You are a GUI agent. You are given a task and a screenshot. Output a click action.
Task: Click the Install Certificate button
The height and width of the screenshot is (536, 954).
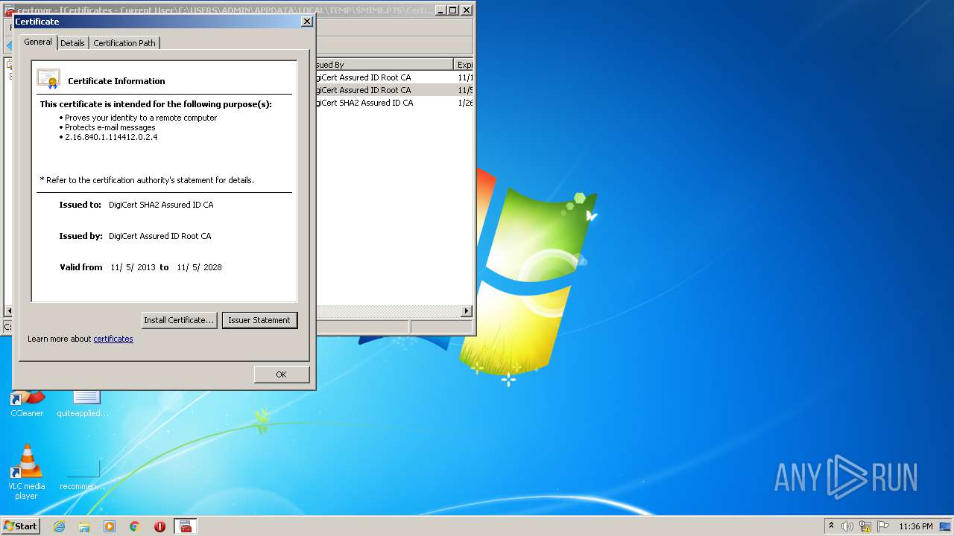click(x=180, y=320)
